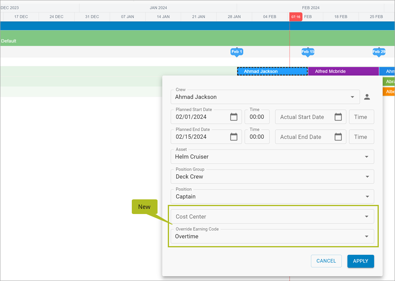Click the CANCEL button
The width and height of the screenshot is (395, 281).
(326, 261)
